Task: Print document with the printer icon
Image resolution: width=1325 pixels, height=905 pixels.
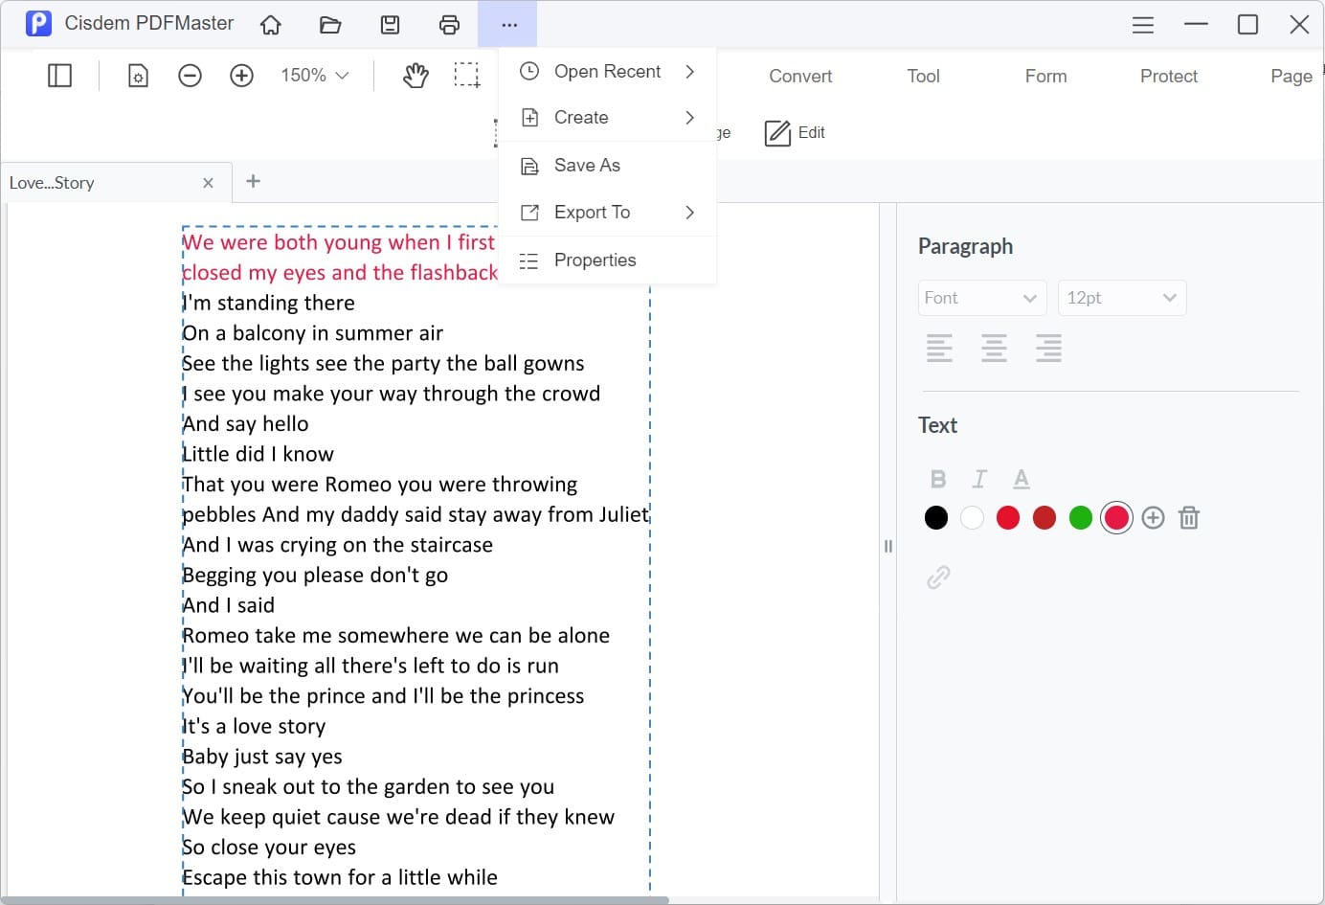Action: (x=449, y=25)
